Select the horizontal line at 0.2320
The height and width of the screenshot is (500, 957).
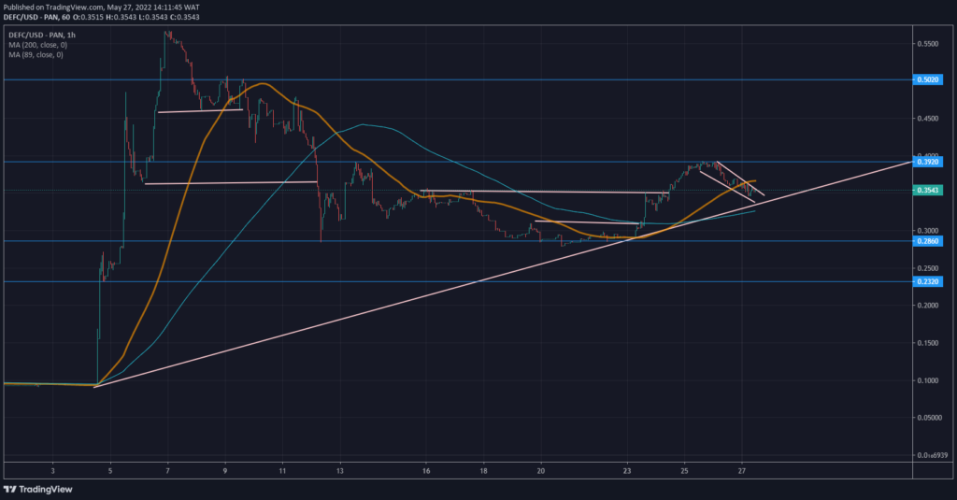[x=458, y=281]
